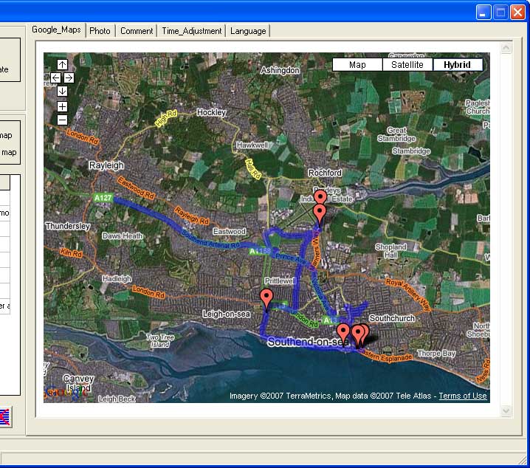Click the scrollbar up arrow
This screenshot has height=468, width=530.
[506, 48]
